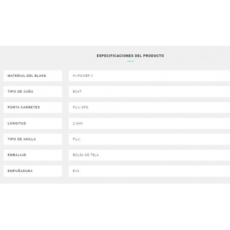Click the word CARRETES in the label
Image resolution: width=230 pixels, height=230 pixels.
coord(30,107)
